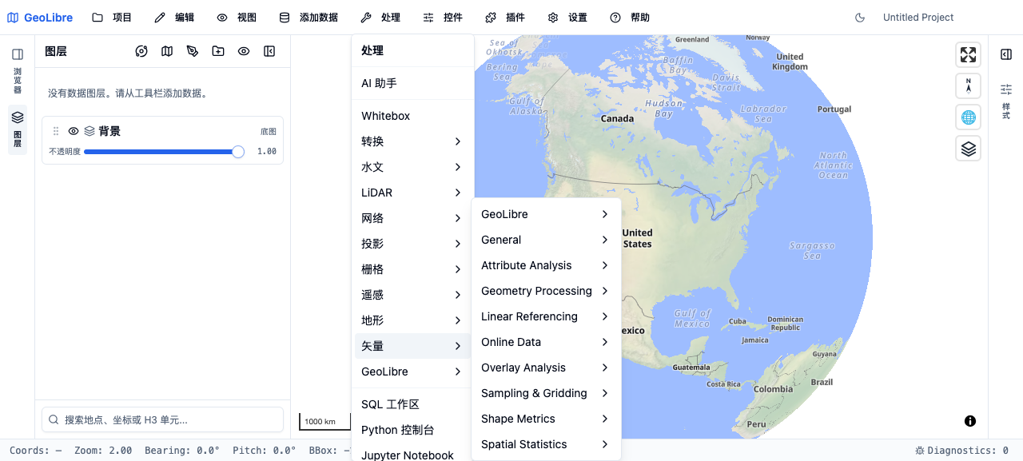The image size is (1023, 461).
Task: Collapse the layers panel
Action: [269, 51]
